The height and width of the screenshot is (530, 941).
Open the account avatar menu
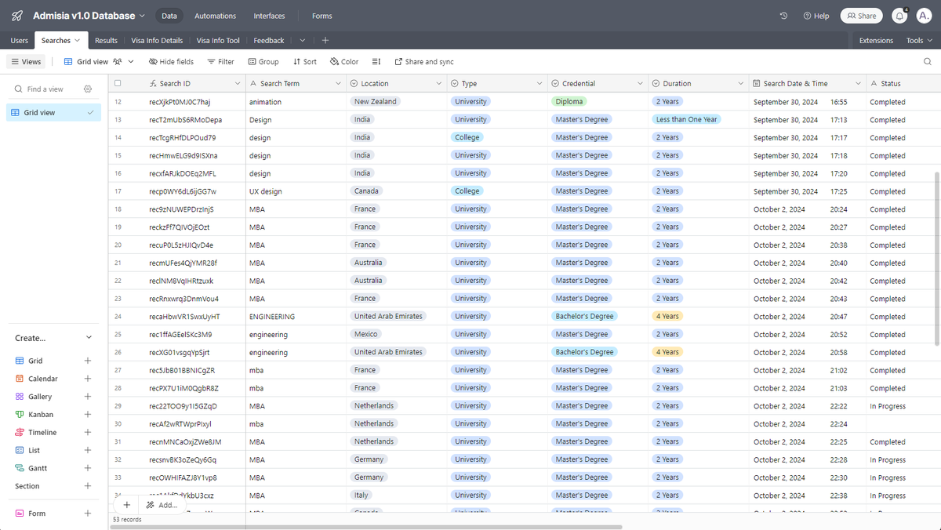[924, 16]
